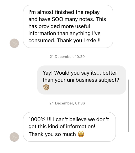Viewport: 135px width, 153px height.
Task: Tap the star-struck emoji after 'so much'
Action: [x=81, y=134]
